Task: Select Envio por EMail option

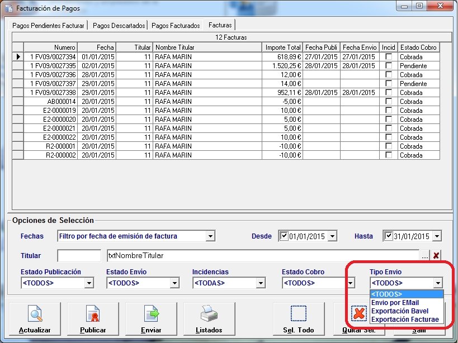Action: coord(407,302)
